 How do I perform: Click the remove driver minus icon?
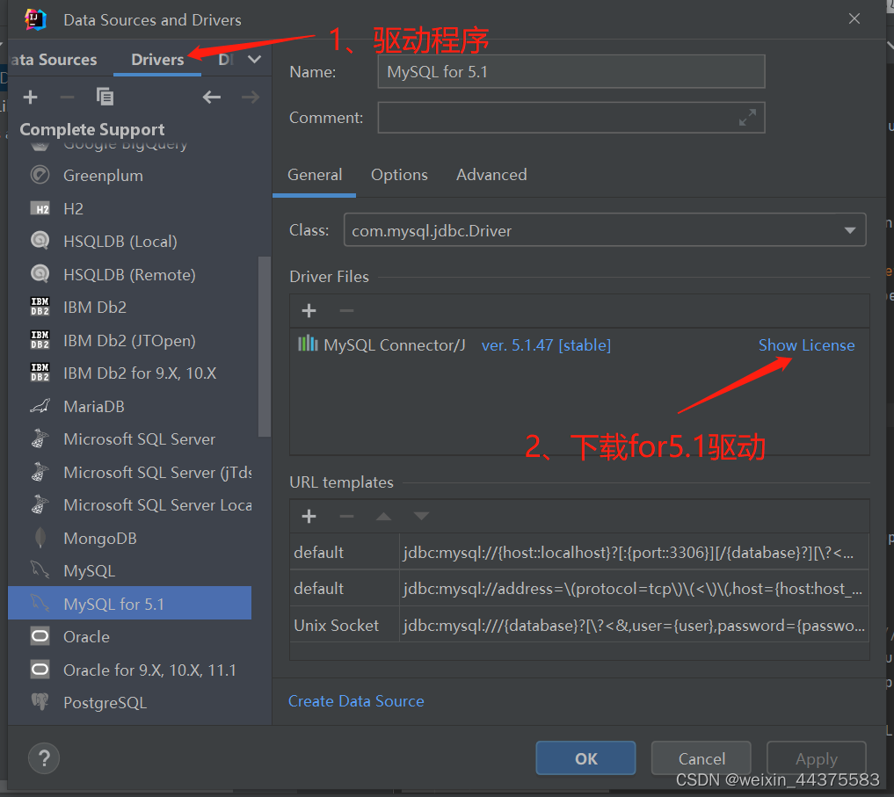[x=68, y=98]
